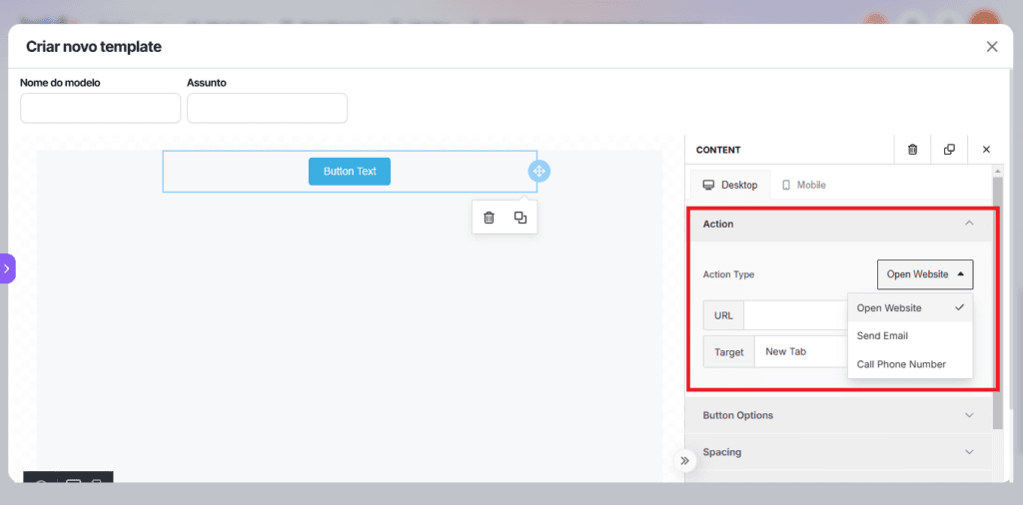The width and height of the screenshot is (1023, 505).
Task: Click the drag handle on button block
Action: pyautogui.click(x=538, y=172)
